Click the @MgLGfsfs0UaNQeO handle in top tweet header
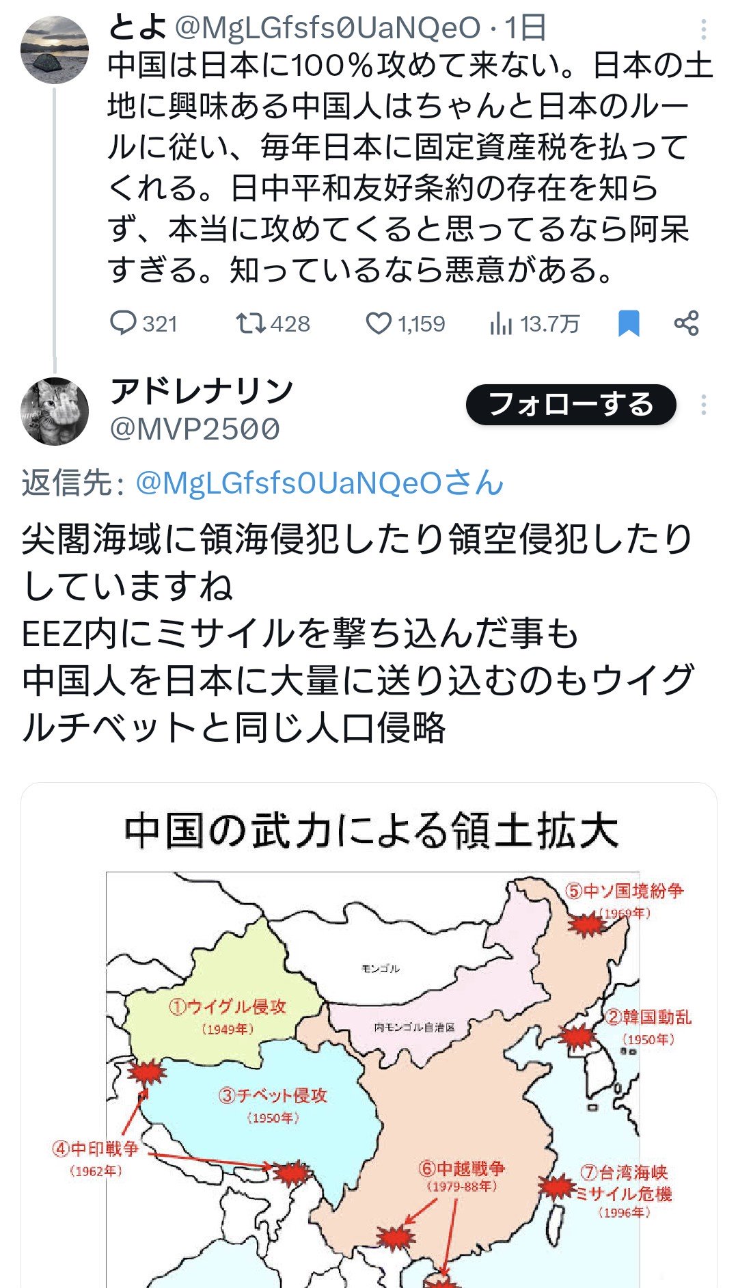Image resolution: width=738 pixels, height=1288 pixels. point(328,27)
